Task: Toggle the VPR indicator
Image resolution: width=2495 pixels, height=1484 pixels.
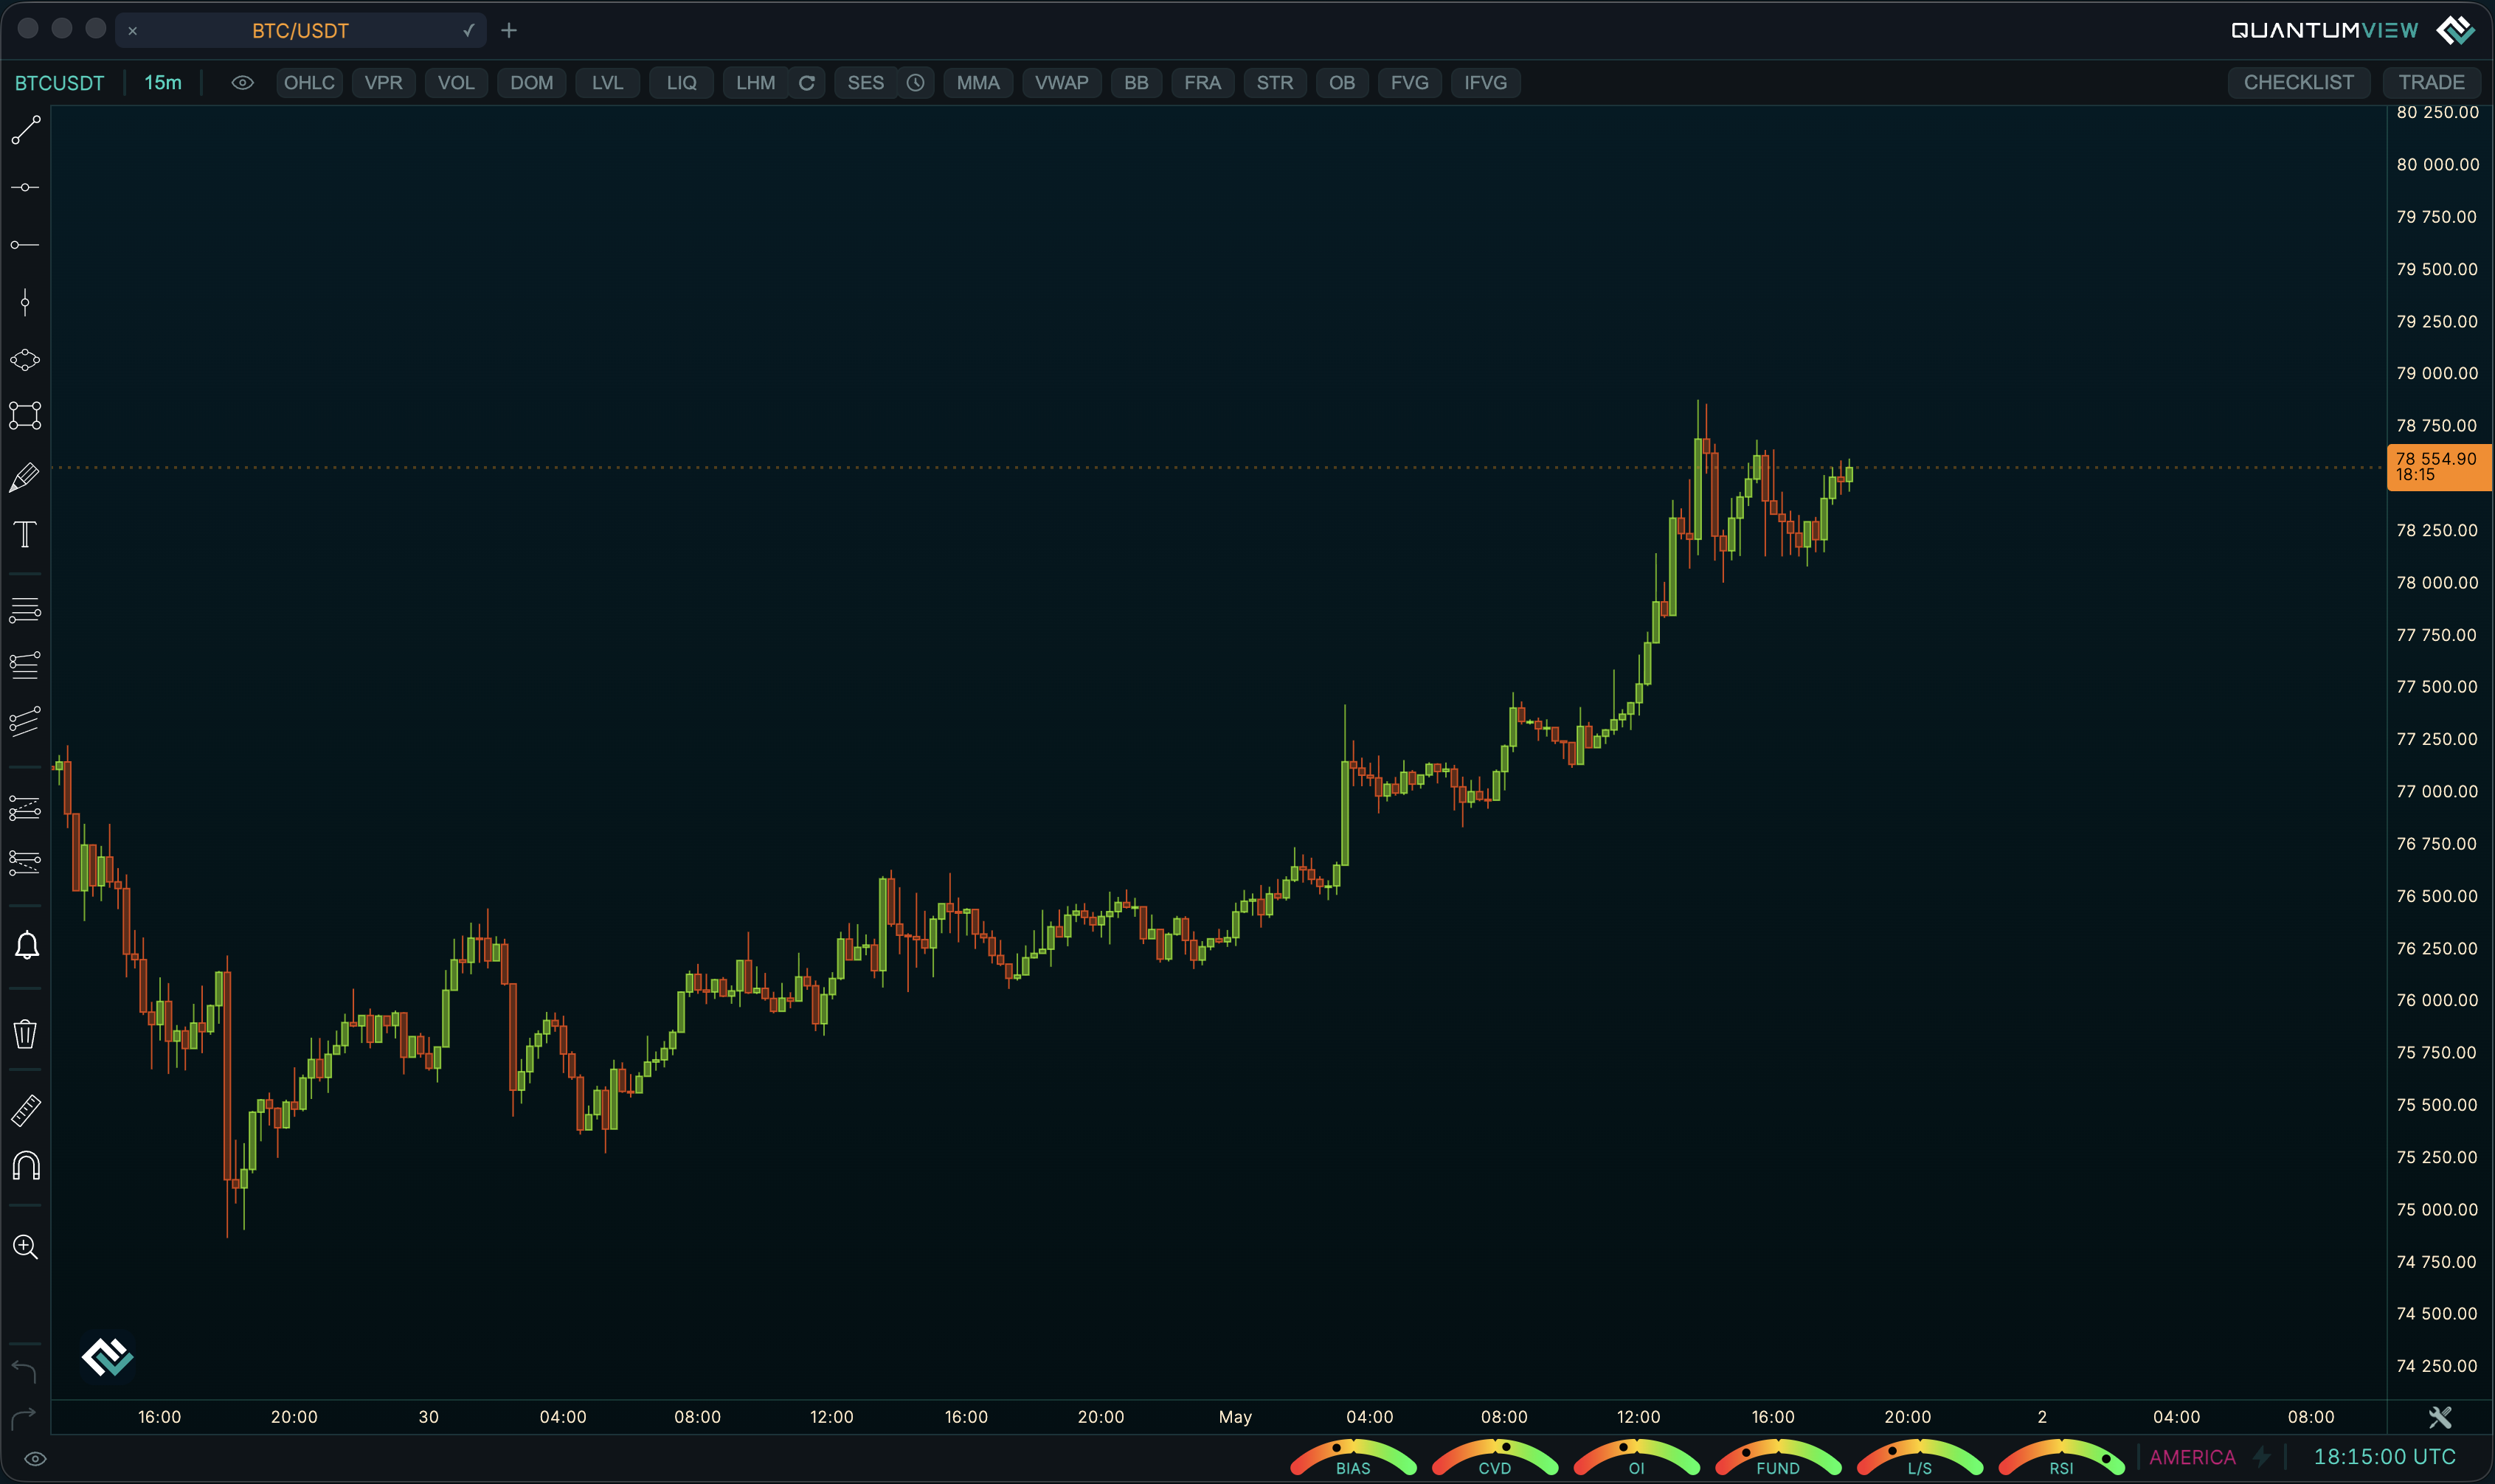Action: click(x=383, y=83)
